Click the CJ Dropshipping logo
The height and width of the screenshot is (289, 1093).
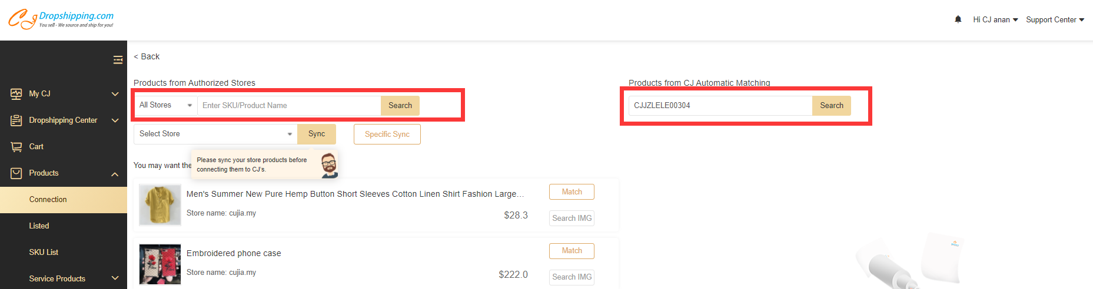61,19
